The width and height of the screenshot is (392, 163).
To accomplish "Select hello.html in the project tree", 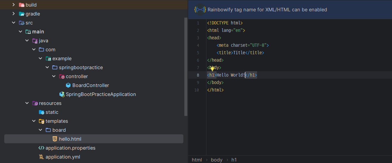I will pyautogui.click(x=70, y=139).
